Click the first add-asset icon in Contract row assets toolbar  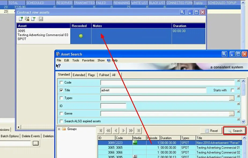pos(21,19)
